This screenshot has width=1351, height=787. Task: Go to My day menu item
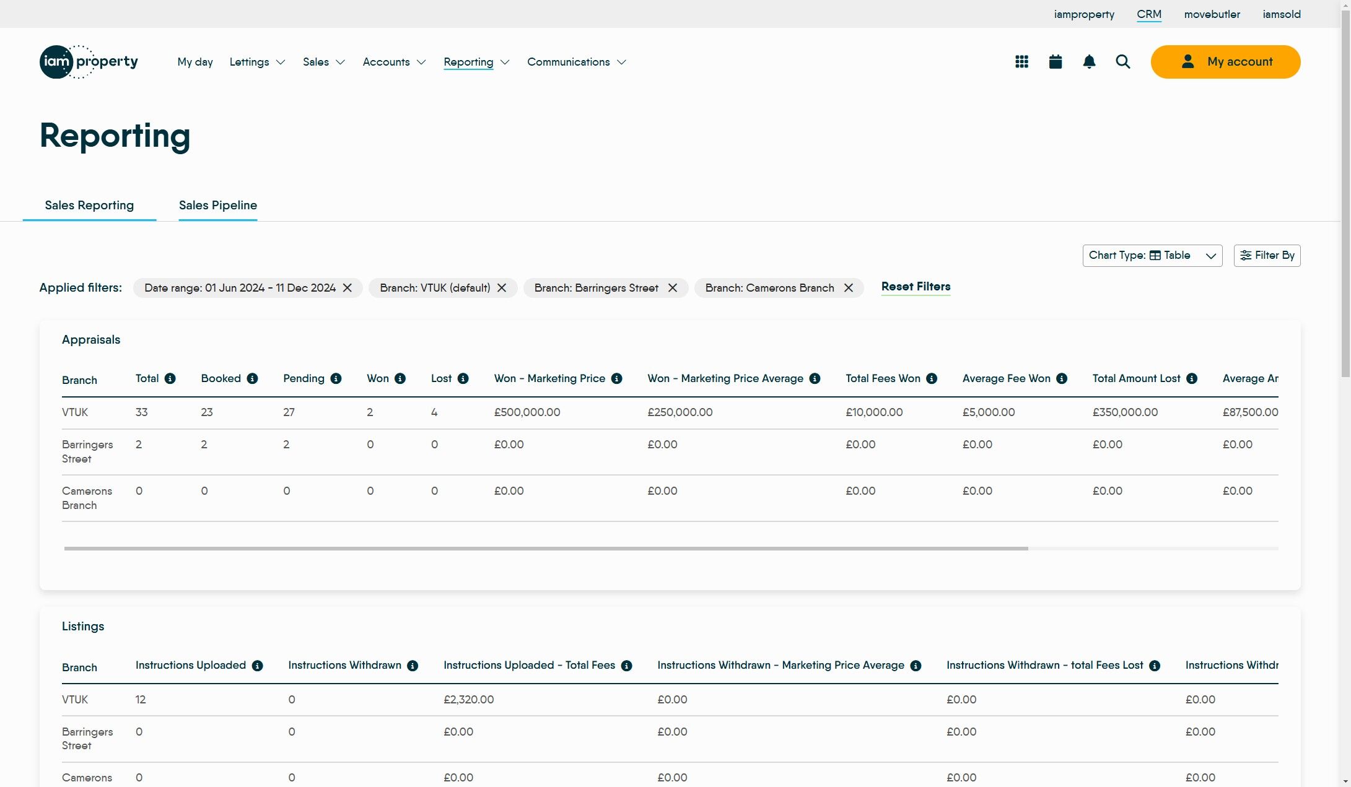pyautogui.click(x=195, y=62)
